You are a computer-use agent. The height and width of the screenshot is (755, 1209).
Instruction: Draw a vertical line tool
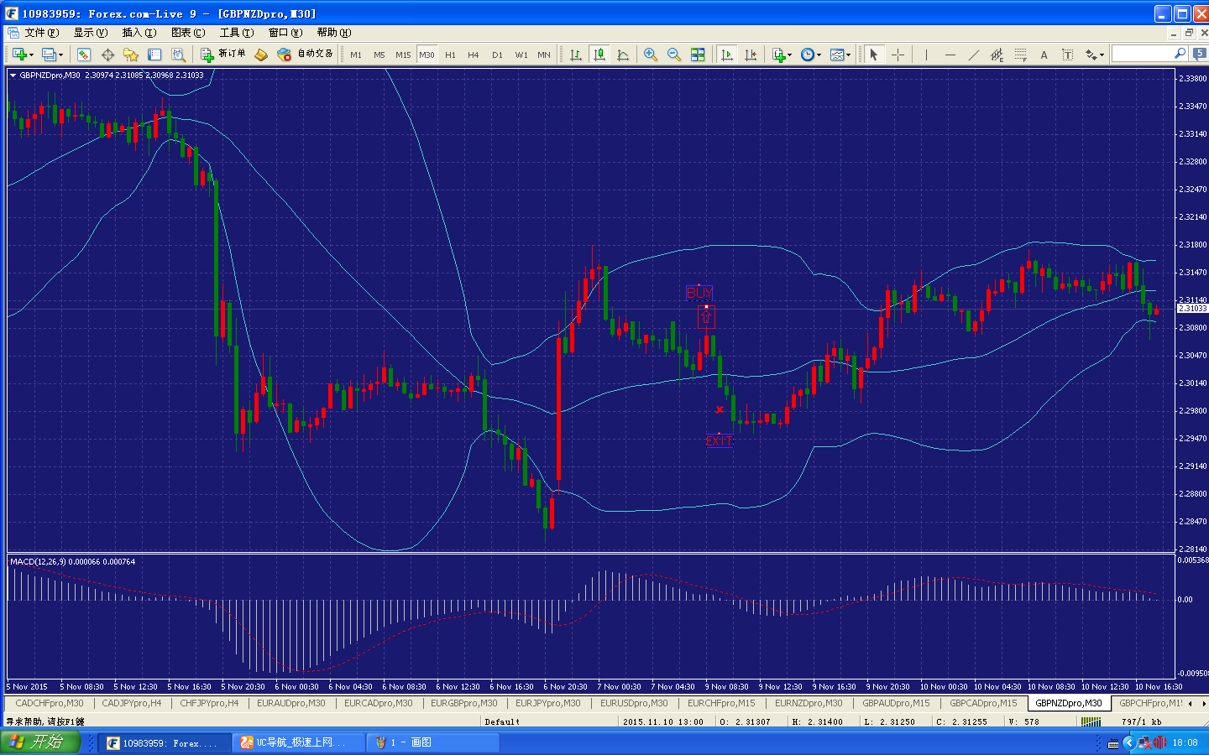[926, 55]
